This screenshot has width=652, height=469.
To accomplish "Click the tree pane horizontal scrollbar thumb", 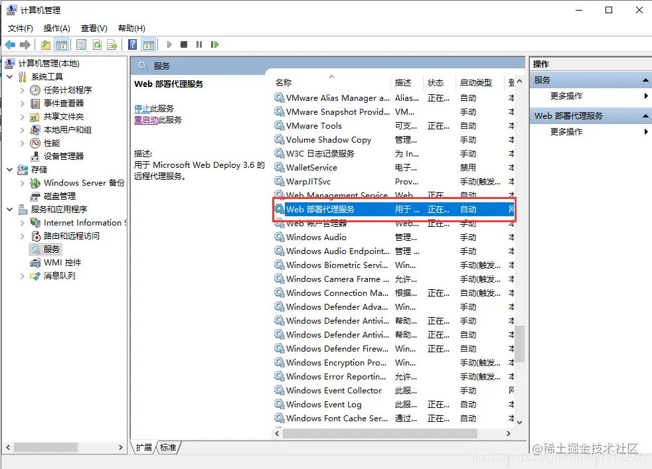I will [x=46, y=447].
